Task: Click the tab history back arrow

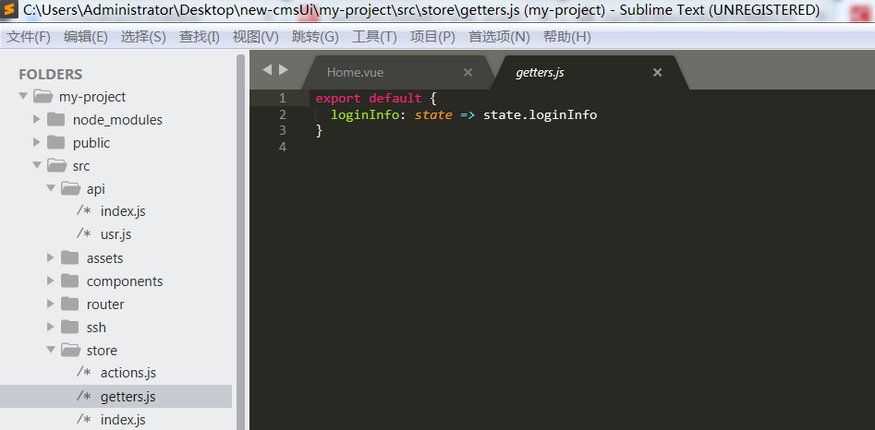Action: coord(267,70)
